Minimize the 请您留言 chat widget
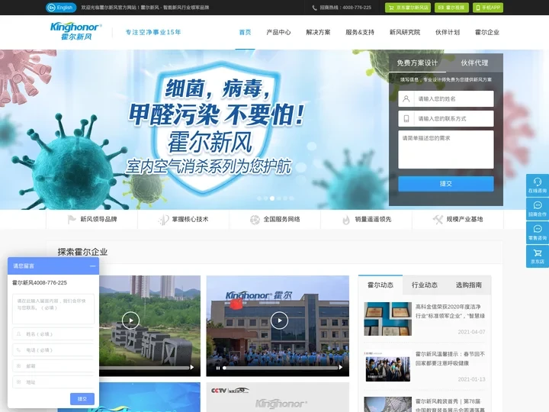Image resolution: width=549 pixels, height=412 pixels. click(x=92, y=266)
